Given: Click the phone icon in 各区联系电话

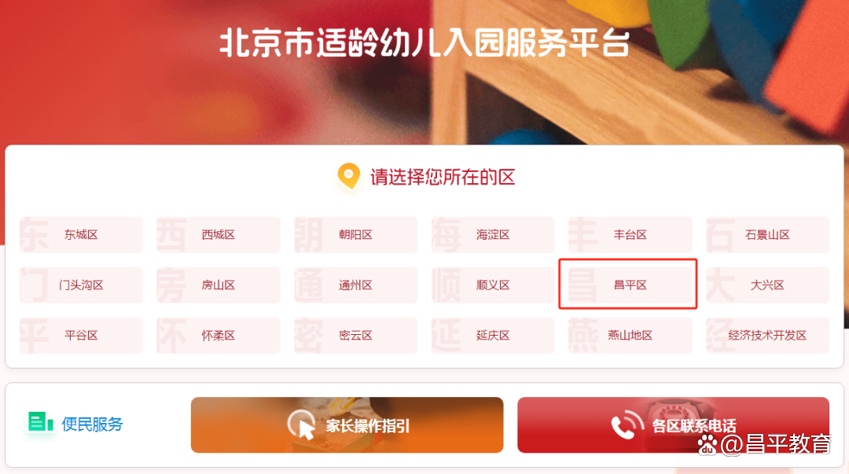Looking at the screenshot, I should (627, 424).
